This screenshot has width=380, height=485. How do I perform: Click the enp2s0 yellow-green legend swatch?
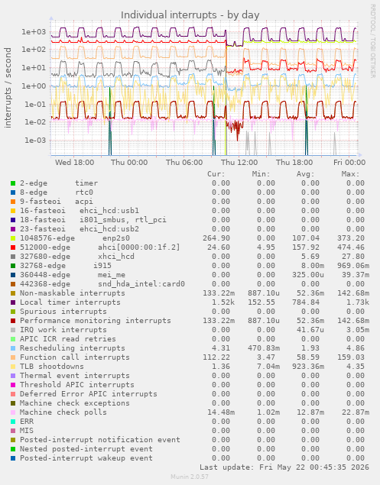[13, 238]
